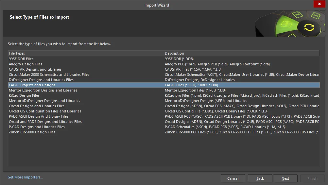
Task: Click the 99SE DDB (*.DDB) description
Action: click(179, 59)
